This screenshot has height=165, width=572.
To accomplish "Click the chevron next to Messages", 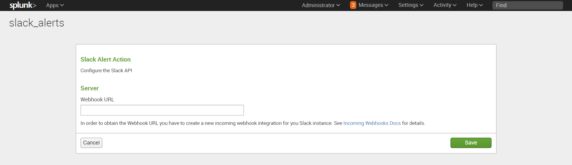I will coord(386,5).
